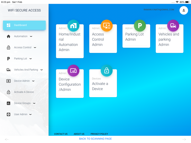This screenshot has width=191, height=143.
Task: Expand the Access Control menu chevron
Action: [x=35, y=48]
